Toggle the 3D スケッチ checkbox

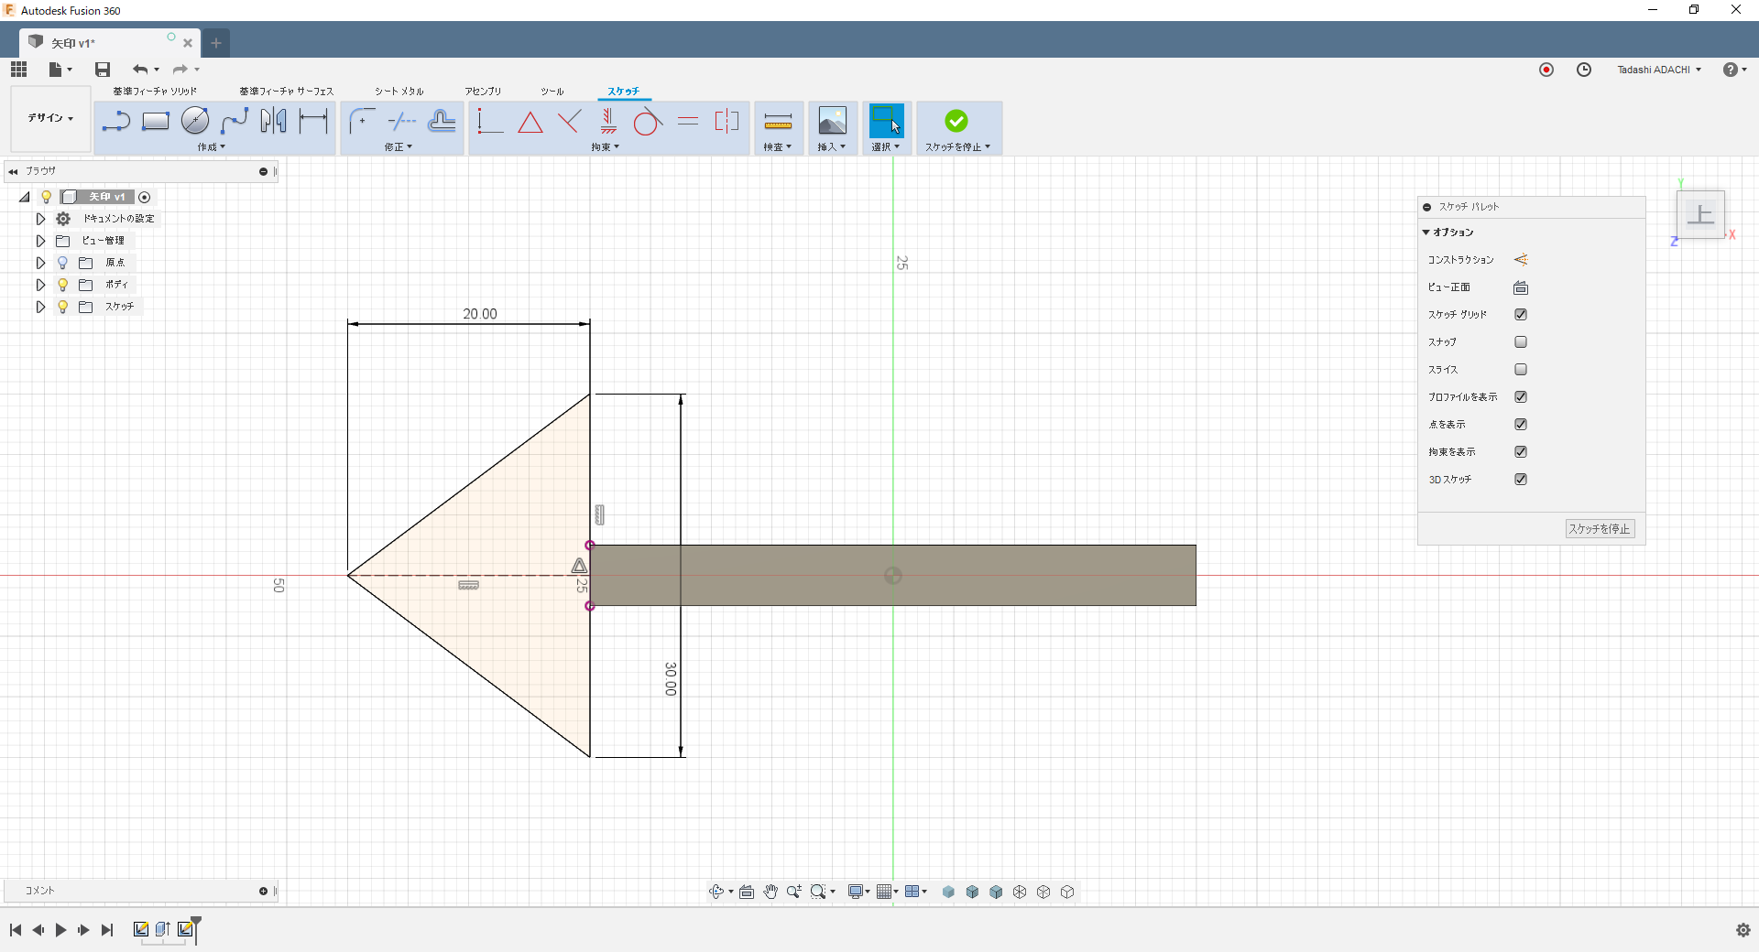point(1521,480)
